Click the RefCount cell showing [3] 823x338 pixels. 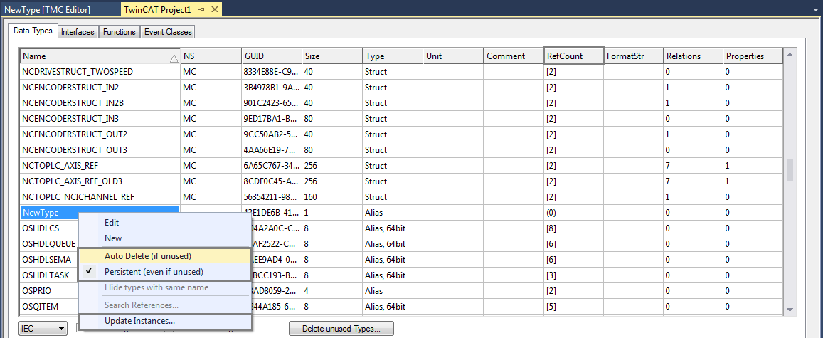(574, 275)
